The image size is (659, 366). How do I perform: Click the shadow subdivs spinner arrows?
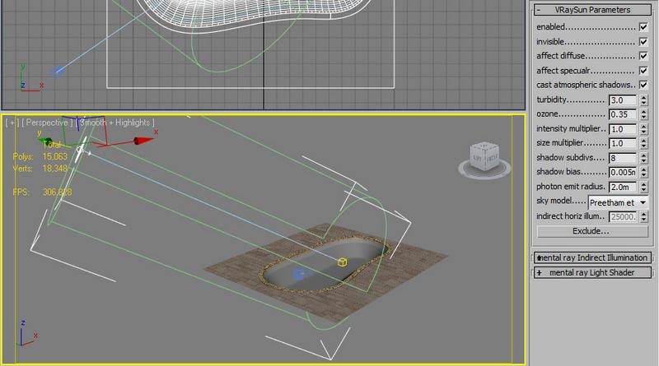click(x=642, y=157)
